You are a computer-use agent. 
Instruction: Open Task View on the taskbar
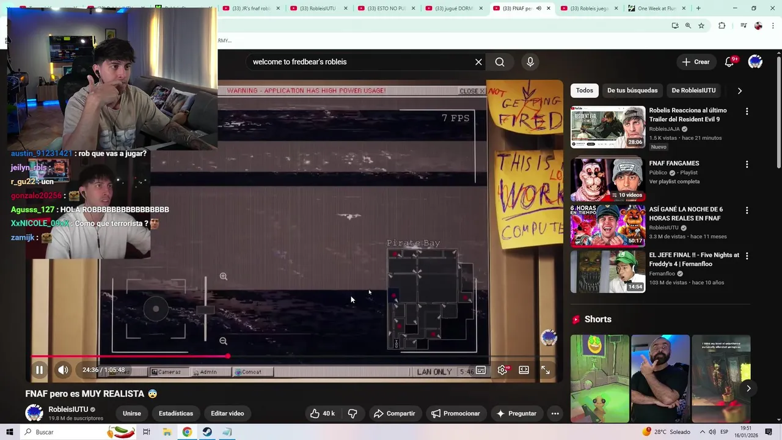147,432
